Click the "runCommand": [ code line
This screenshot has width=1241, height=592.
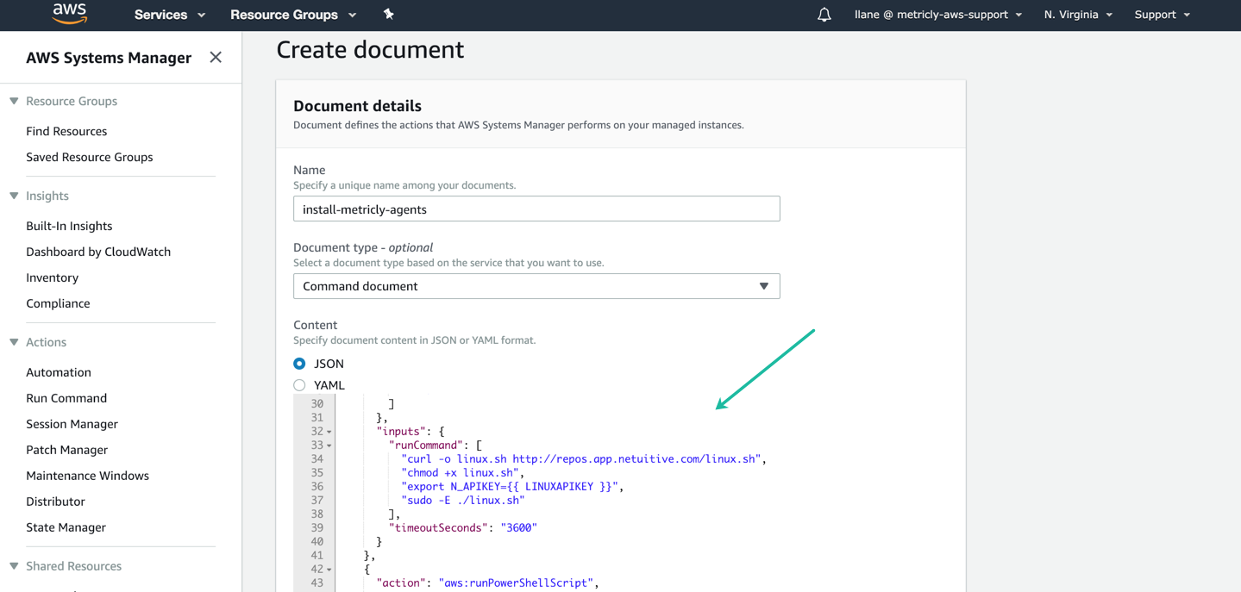pos(436,446)
